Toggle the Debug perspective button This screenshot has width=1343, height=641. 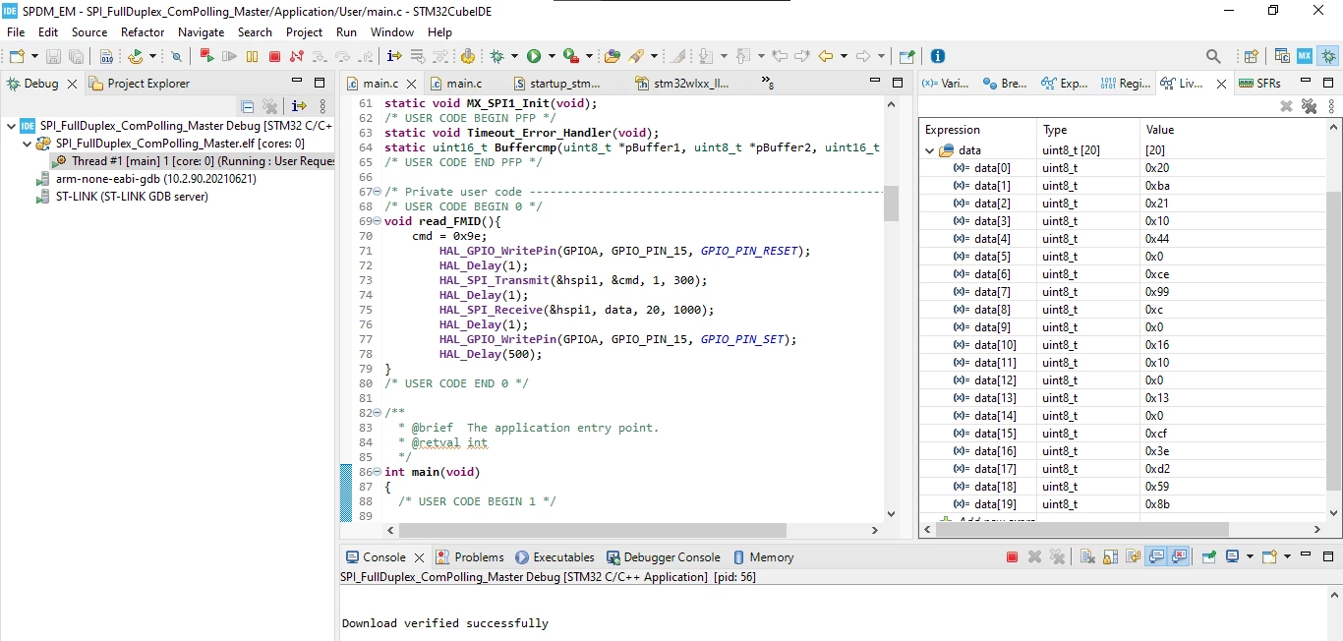pos(1328,56)
